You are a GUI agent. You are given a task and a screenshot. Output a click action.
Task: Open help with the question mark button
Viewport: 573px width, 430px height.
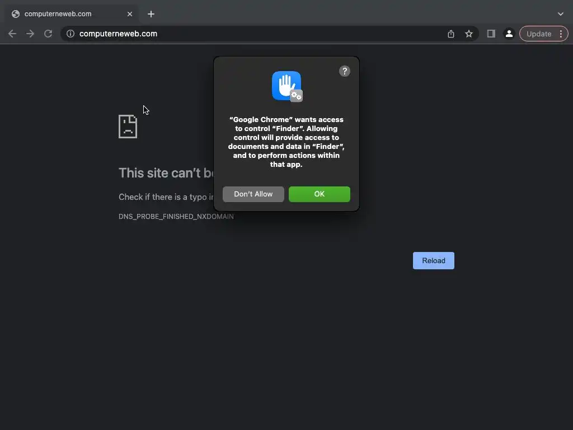[x=345, y=71]
